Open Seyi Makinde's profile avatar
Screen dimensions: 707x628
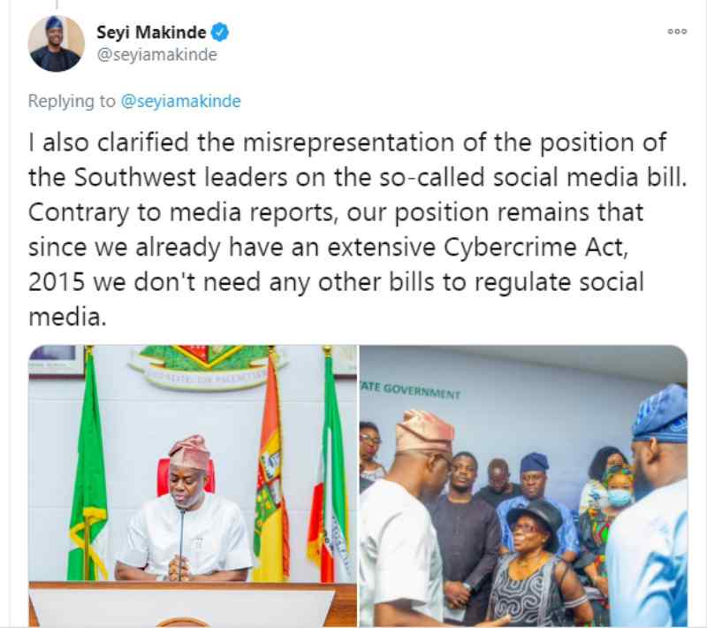(57, 43)
